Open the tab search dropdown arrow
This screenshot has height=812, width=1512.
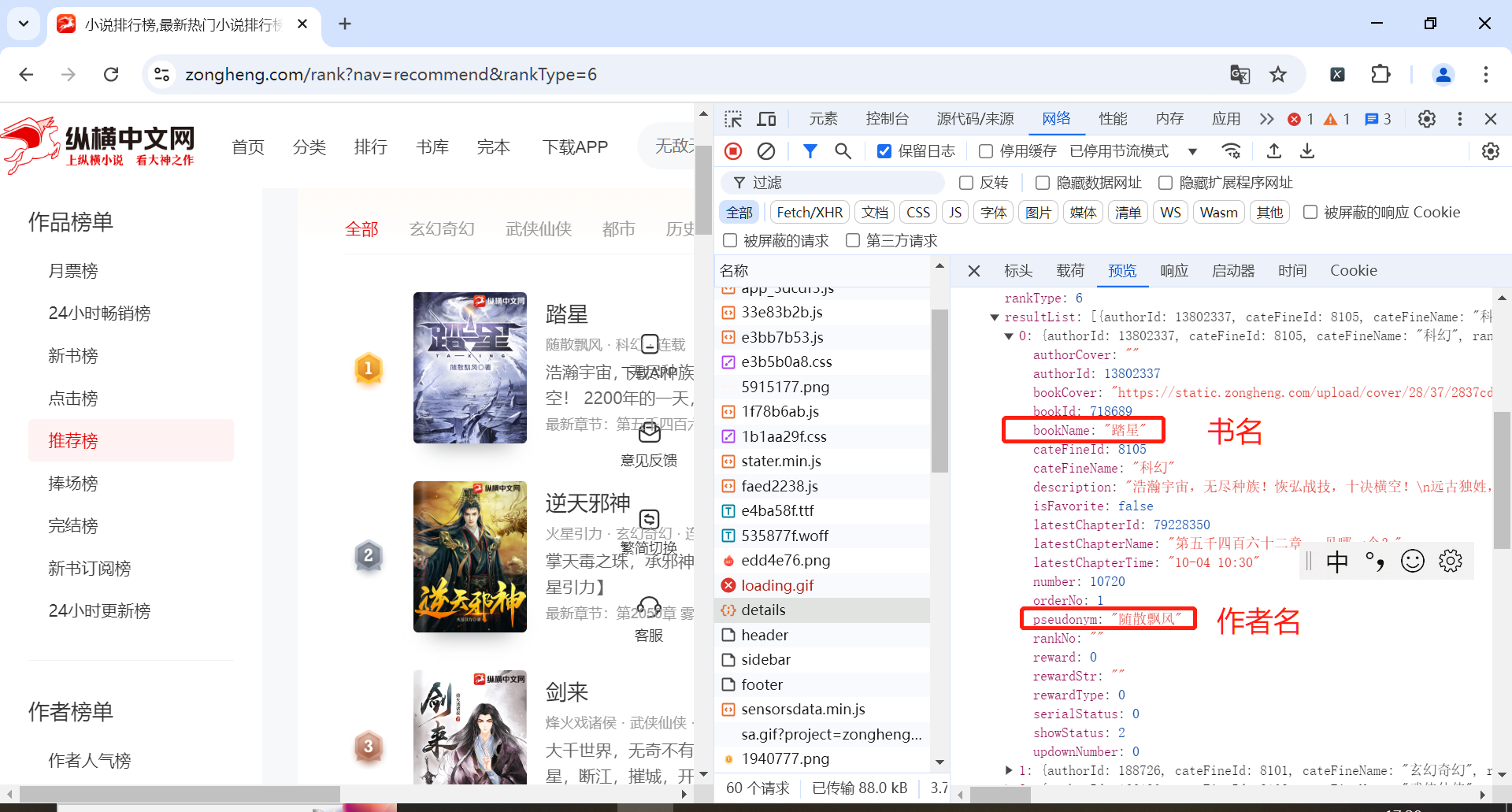click(x=24, y=24)
